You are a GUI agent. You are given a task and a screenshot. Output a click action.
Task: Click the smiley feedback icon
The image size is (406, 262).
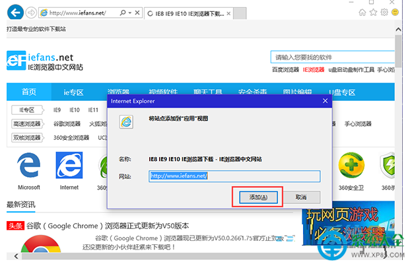pos(395,12)
